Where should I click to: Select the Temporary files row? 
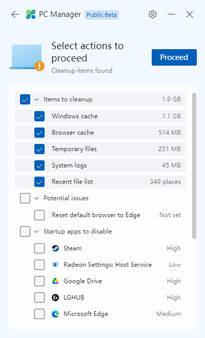point(100,149)
